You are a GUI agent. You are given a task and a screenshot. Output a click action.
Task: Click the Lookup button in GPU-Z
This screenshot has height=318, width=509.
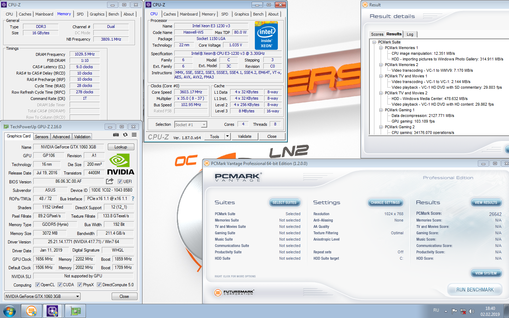tap(121, 147)
